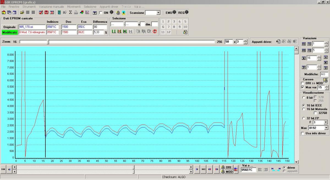Click the REG round indicator button
Image resolution: width=330 pixels, height=180 pixels.
pos(187,12)
